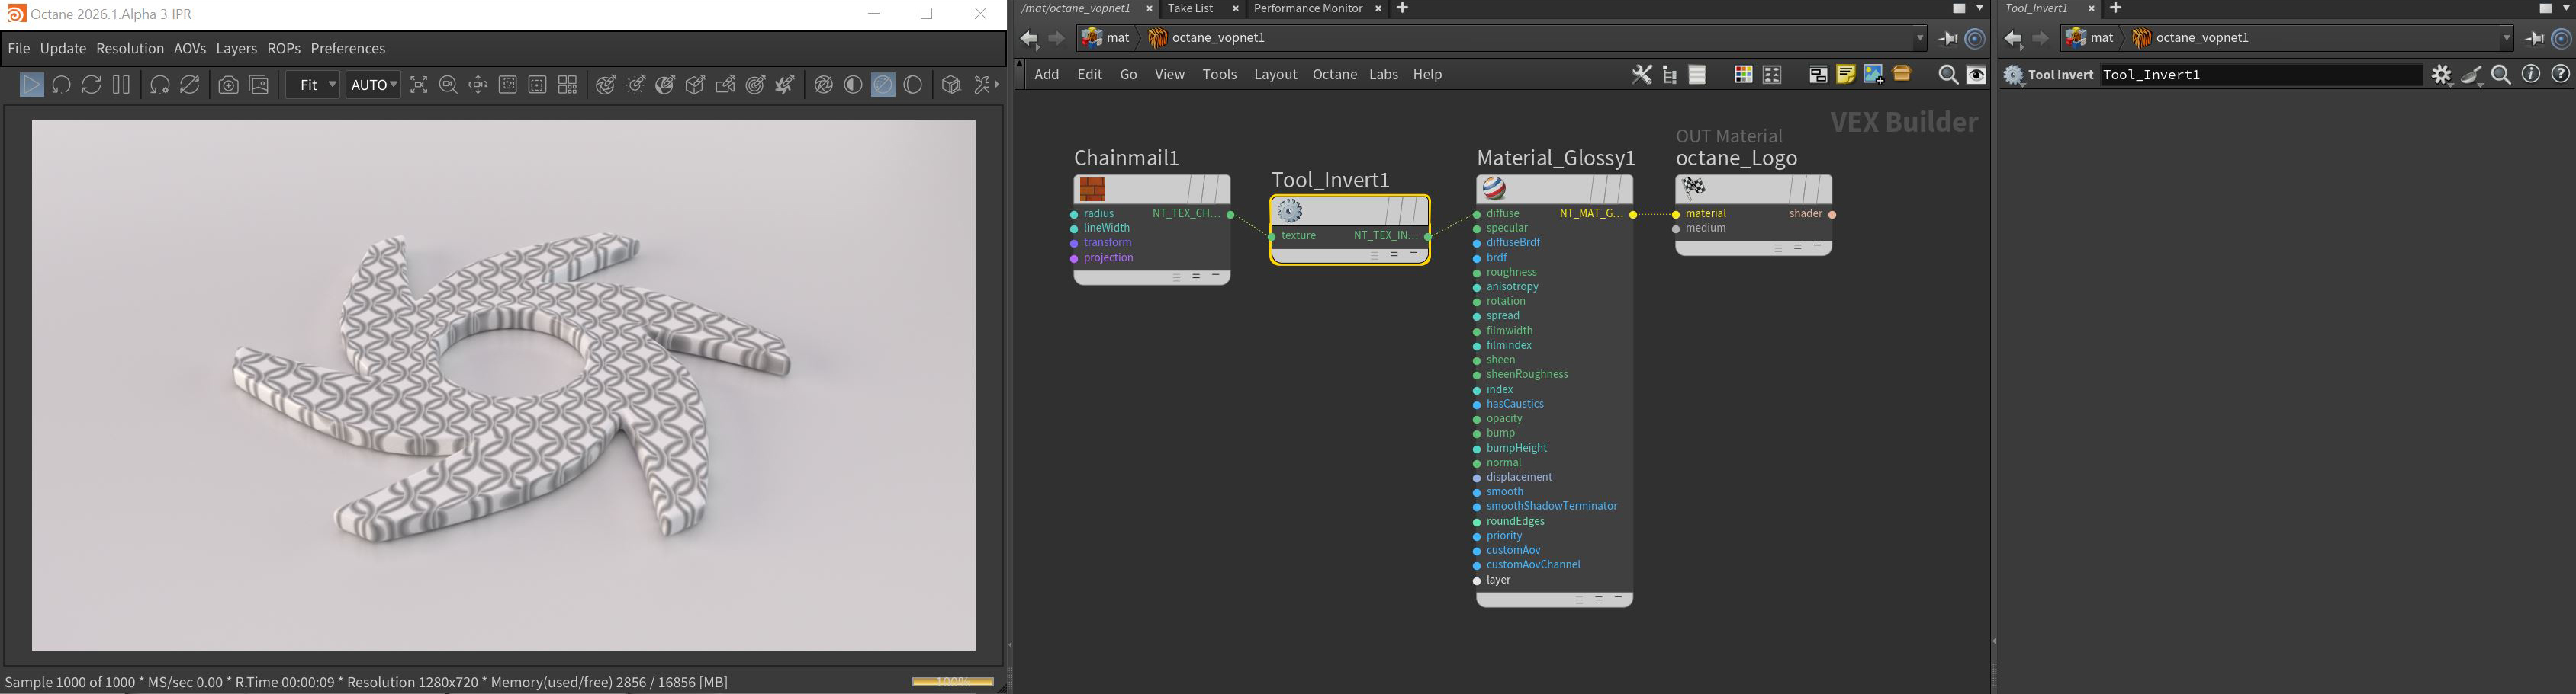Viewport: 2576px width, 694px height.
Task: Click the mat breadcrumb in parameter panel
Action: coord(2102,38)
